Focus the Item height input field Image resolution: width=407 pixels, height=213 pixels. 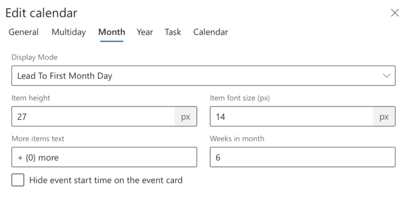93,117
